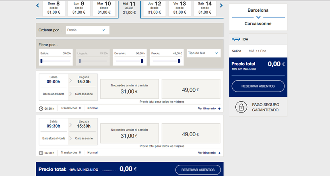
Task: Click the 15:30h arrival of the 09:30h trip
Action: tap(84, 126)
